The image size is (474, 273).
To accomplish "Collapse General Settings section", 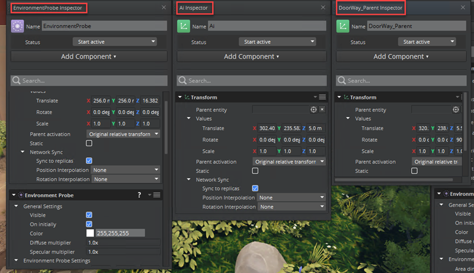I will pos(16,206).
